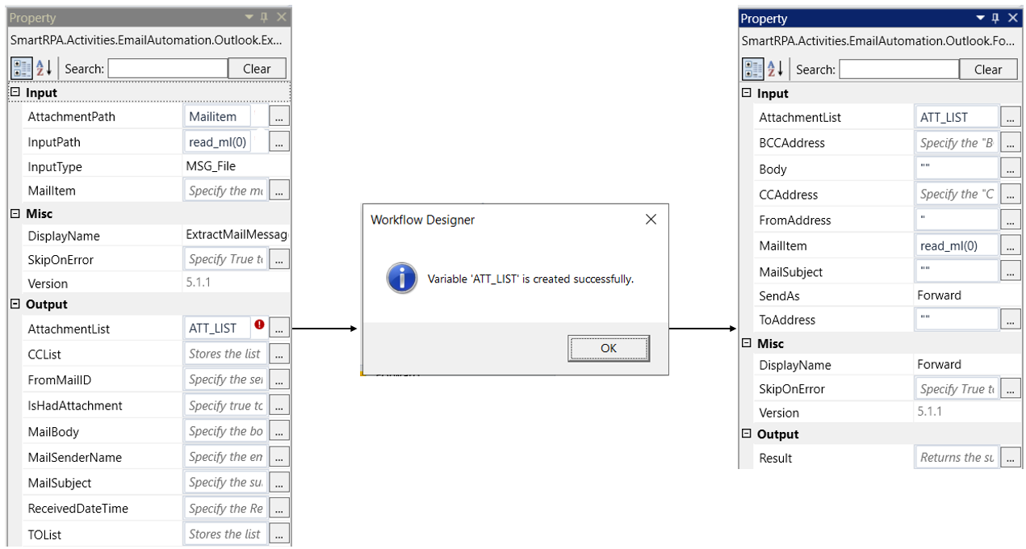Click red error icon beside ATT_LIST output
Viewport: 1026px width, 549px height.
pyautogui.click(x=259, y=325)
